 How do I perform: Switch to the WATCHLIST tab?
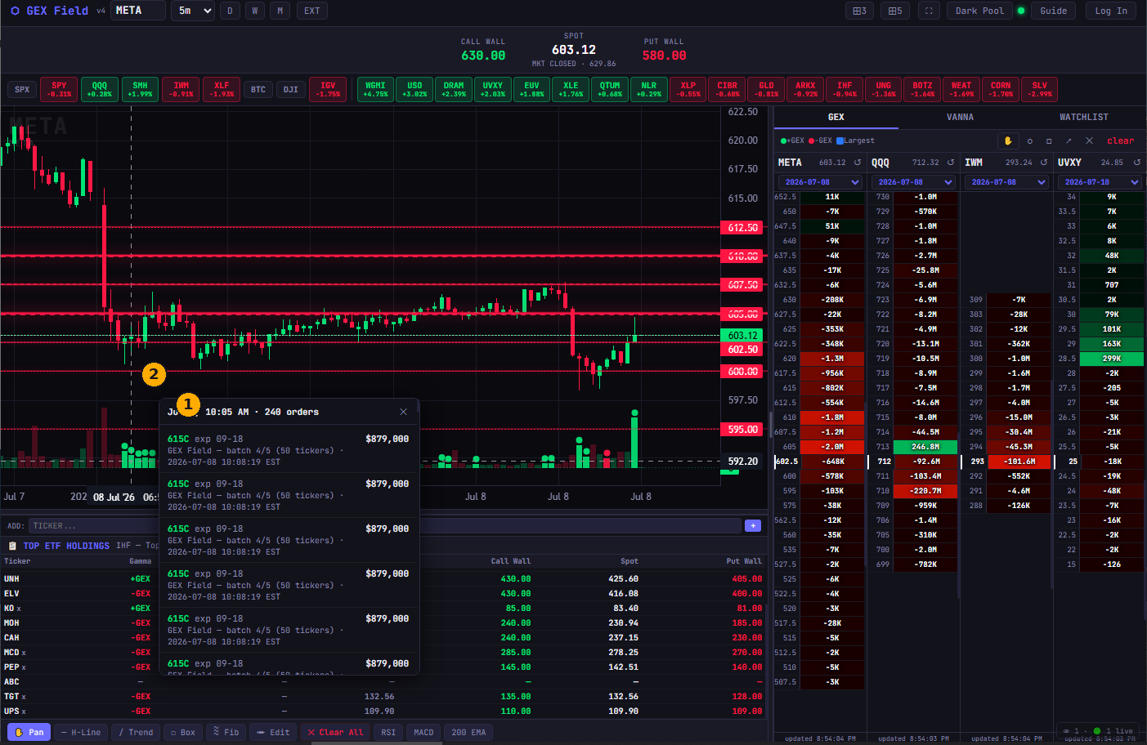click(x=1084, y=118)
